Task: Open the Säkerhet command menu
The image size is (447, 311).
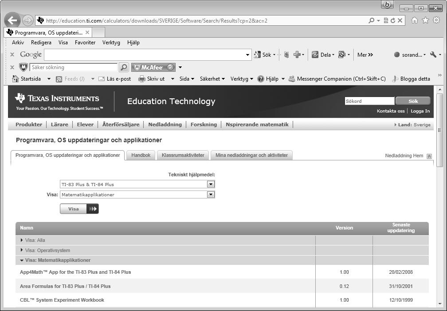Action: click(x=212, y=79)
